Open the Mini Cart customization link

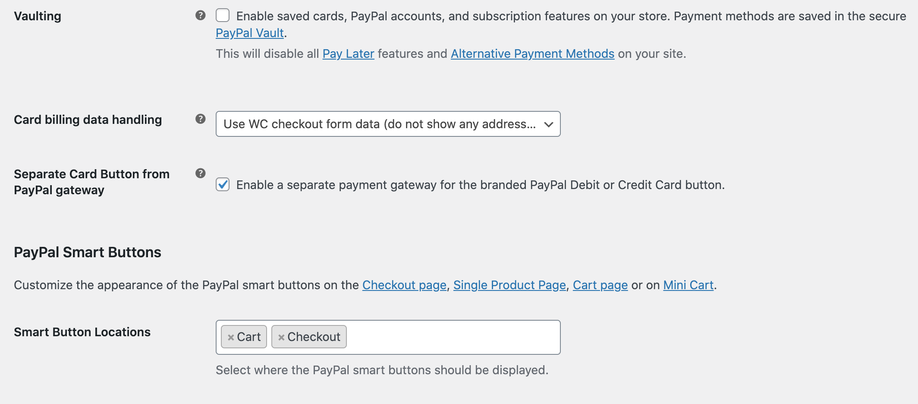pyautogui.click(x=688, y=285)
